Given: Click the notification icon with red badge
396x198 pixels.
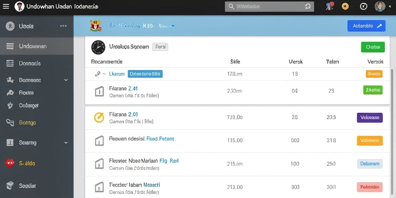Looking at the screenshot, I should tap(329, 6).
